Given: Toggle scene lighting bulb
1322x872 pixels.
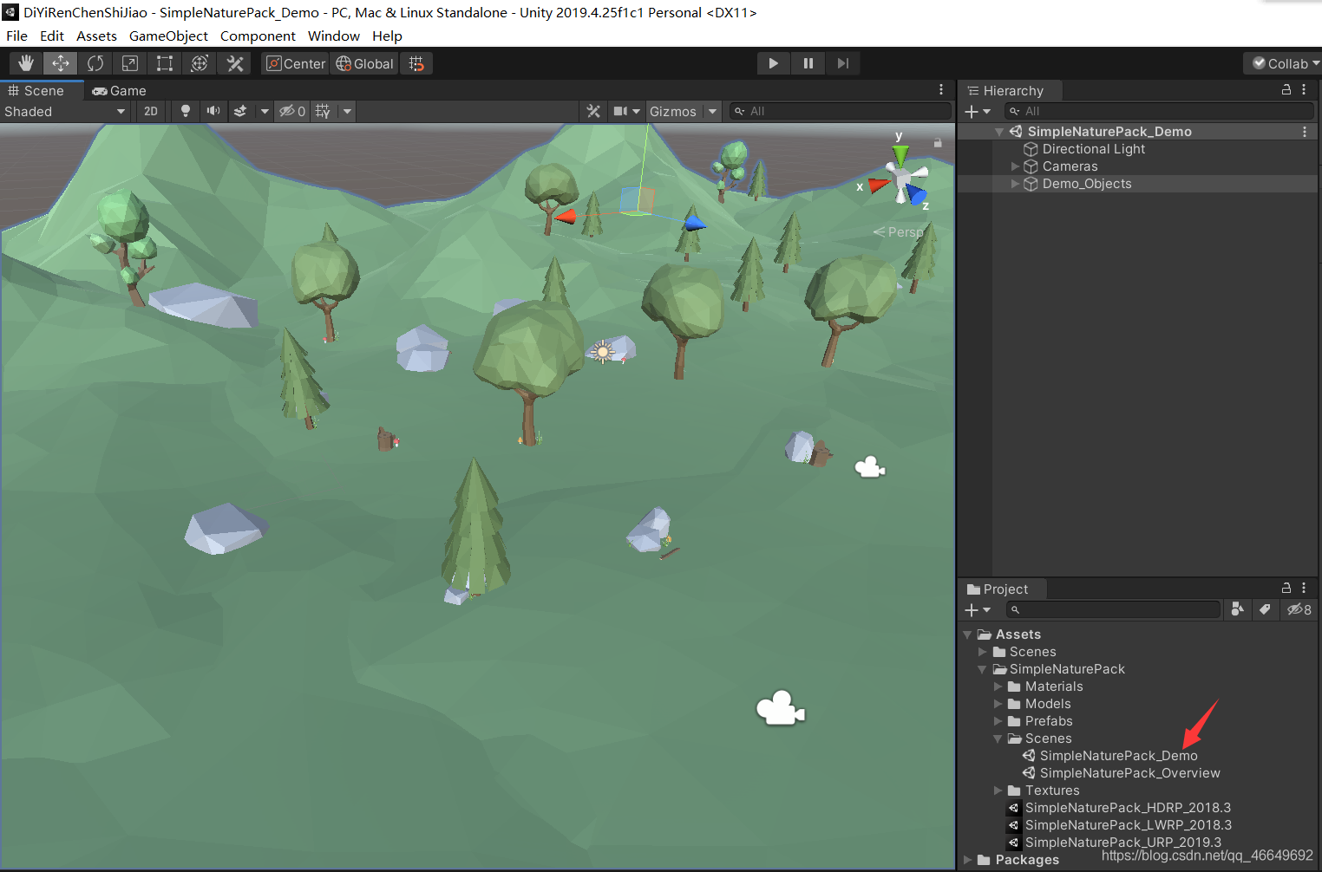Looking at the screenshot, I should point(185,111).
